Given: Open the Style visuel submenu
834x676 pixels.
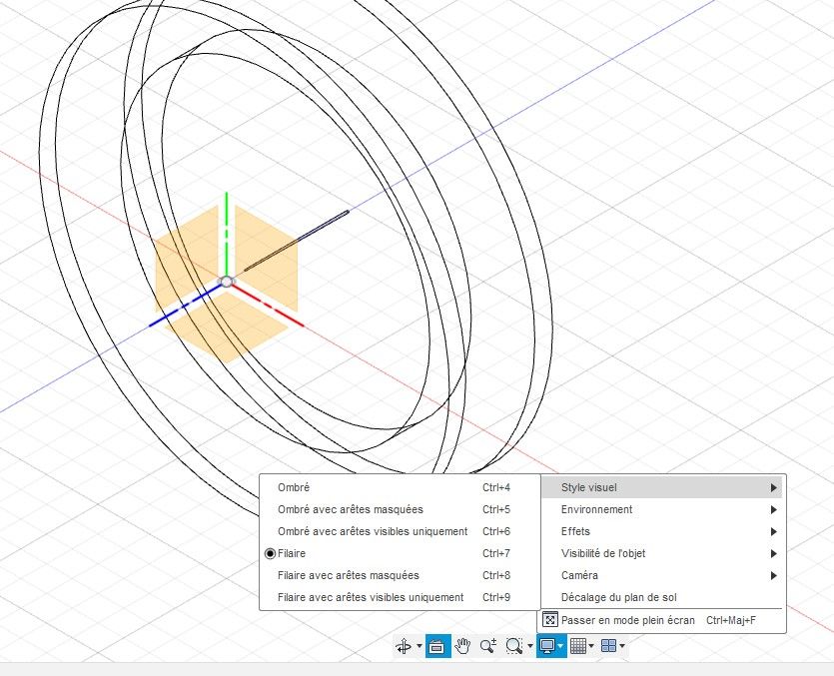Looking at the screenshot, I should [x=662, y=487].
